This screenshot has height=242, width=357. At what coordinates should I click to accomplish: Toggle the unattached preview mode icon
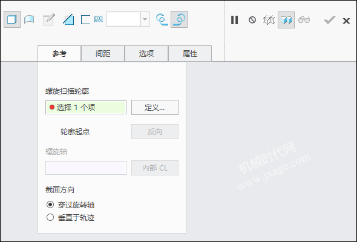tap(269, 20)
